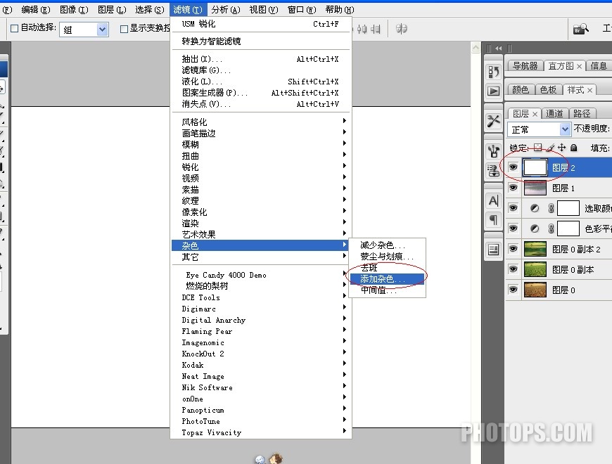This screenshot has width=612, height=464.
Task: Open the Actions panel play icon
Action: (493, 91)
